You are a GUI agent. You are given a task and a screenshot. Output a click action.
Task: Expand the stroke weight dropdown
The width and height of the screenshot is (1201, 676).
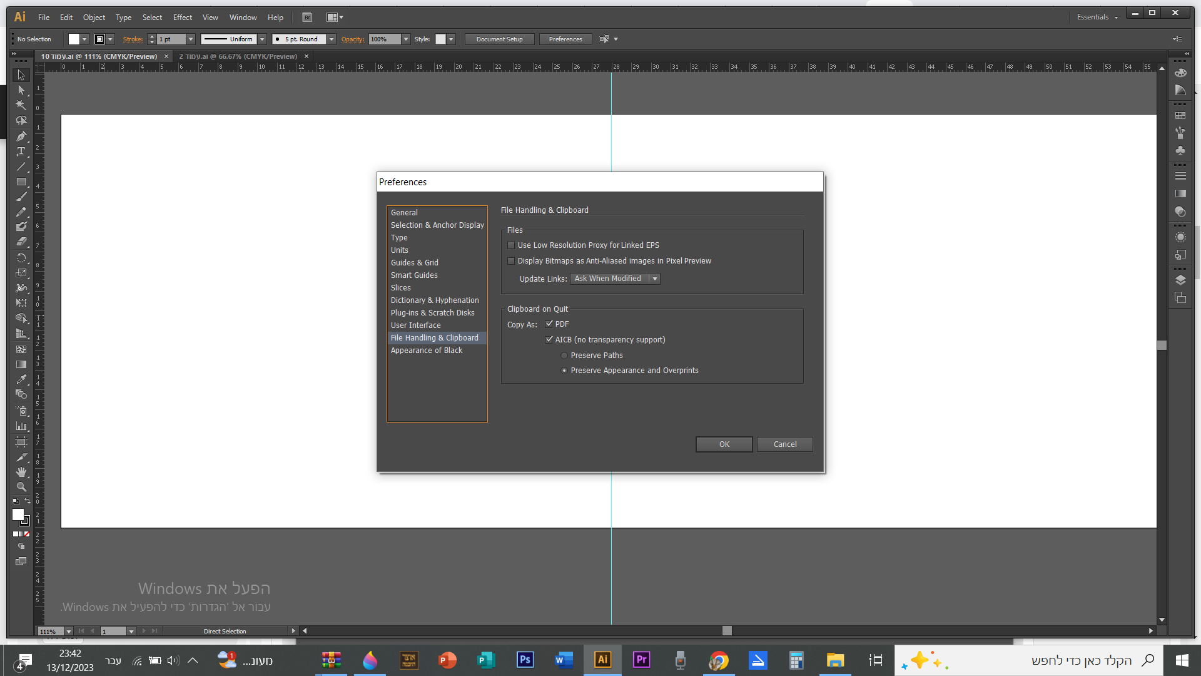[191, 39]
